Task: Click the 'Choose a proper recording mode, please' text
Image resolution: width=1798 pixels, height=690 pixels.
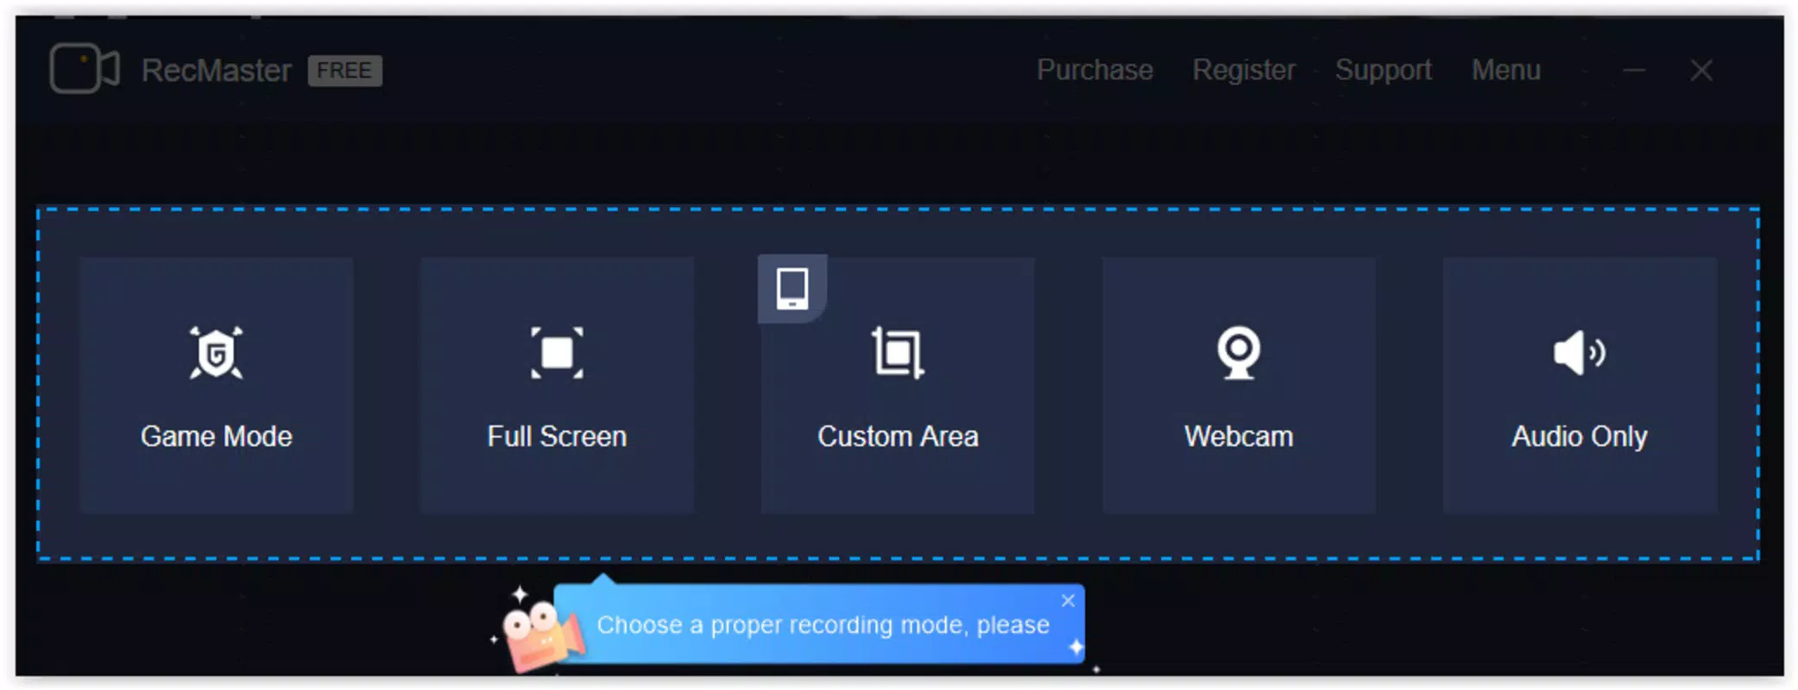Action: 823,624
